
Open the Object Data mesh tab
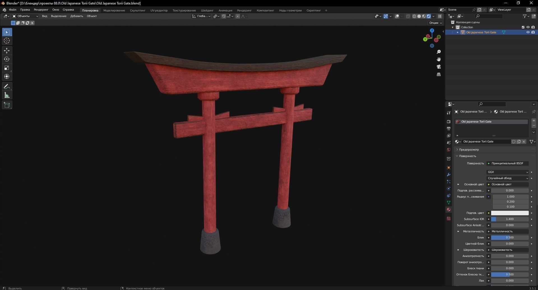click(x=449, y=202)
